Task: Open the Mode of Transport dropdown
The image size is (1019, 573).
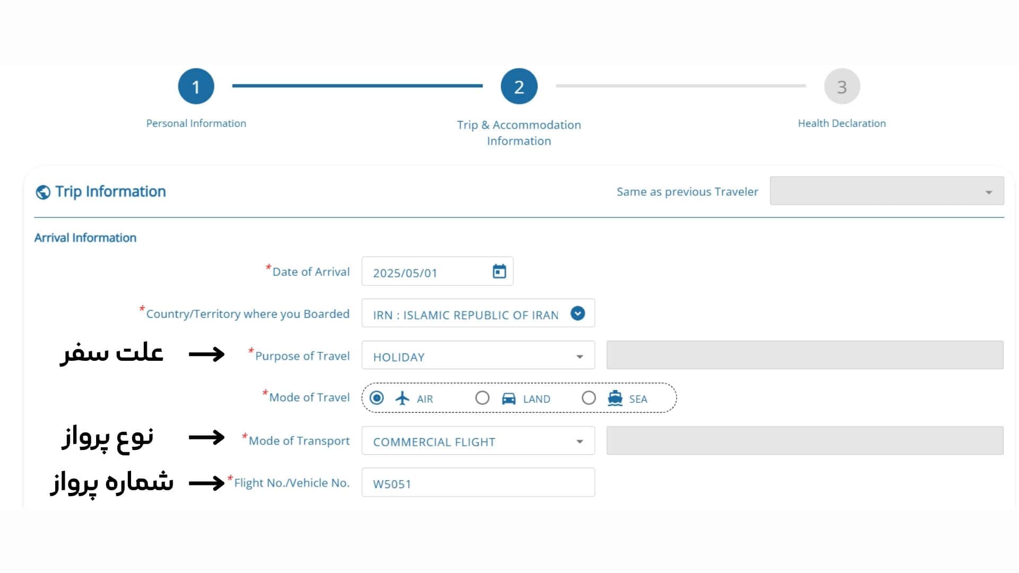Action: coord(478,440)
